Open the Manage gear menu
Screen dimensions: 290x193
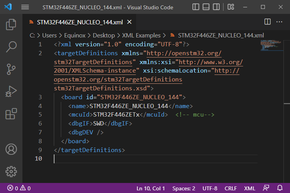tap(11, 171)
